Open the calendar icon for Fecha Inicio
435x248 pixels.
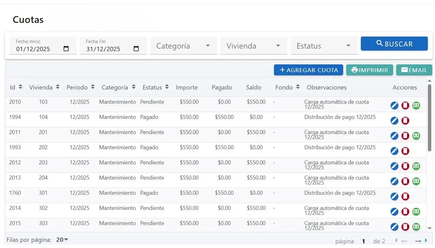[66, 49]
